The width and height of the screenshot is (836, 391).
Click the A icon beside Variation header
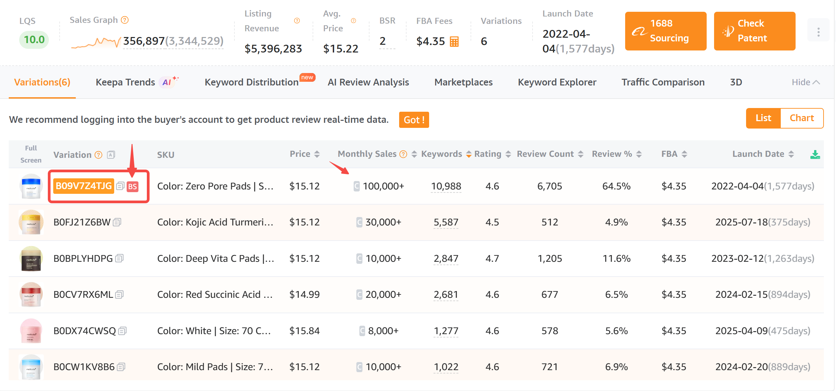coord(111,154)
